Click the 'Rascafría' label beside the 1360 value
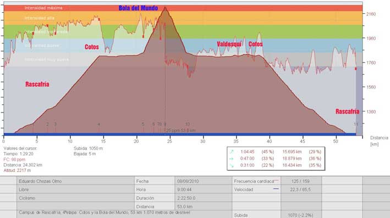 348,111
